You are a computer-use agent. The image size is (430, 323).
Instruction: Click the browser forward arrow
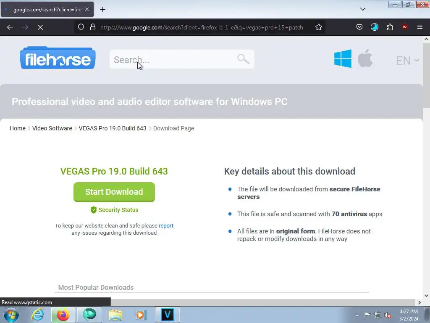pyautogui.click(x=25, y=27)
